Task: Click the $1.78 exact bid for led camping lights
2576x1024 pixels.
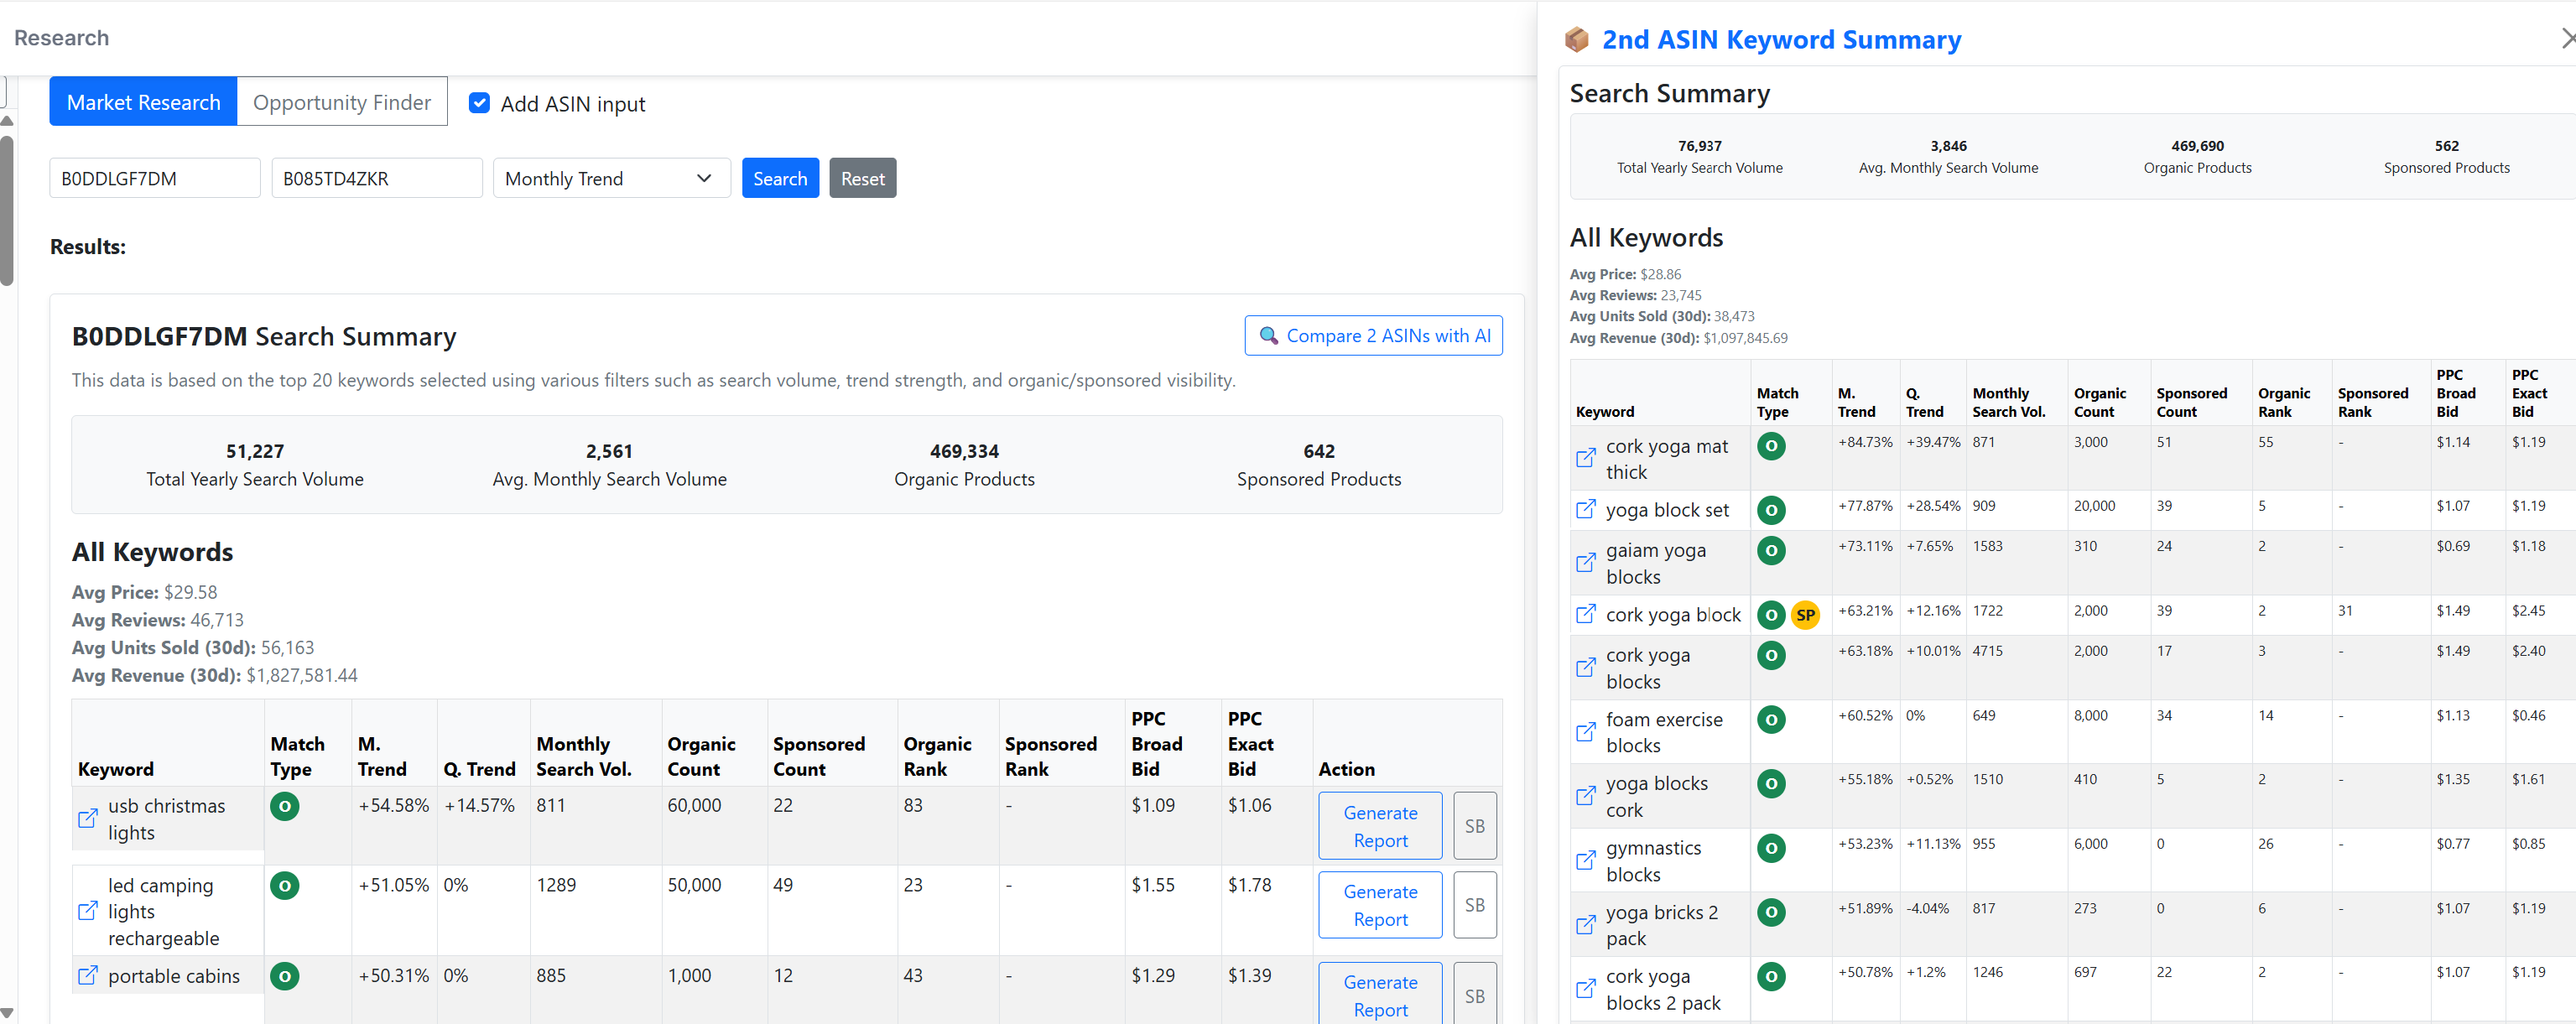Action: click(1249, 885)
